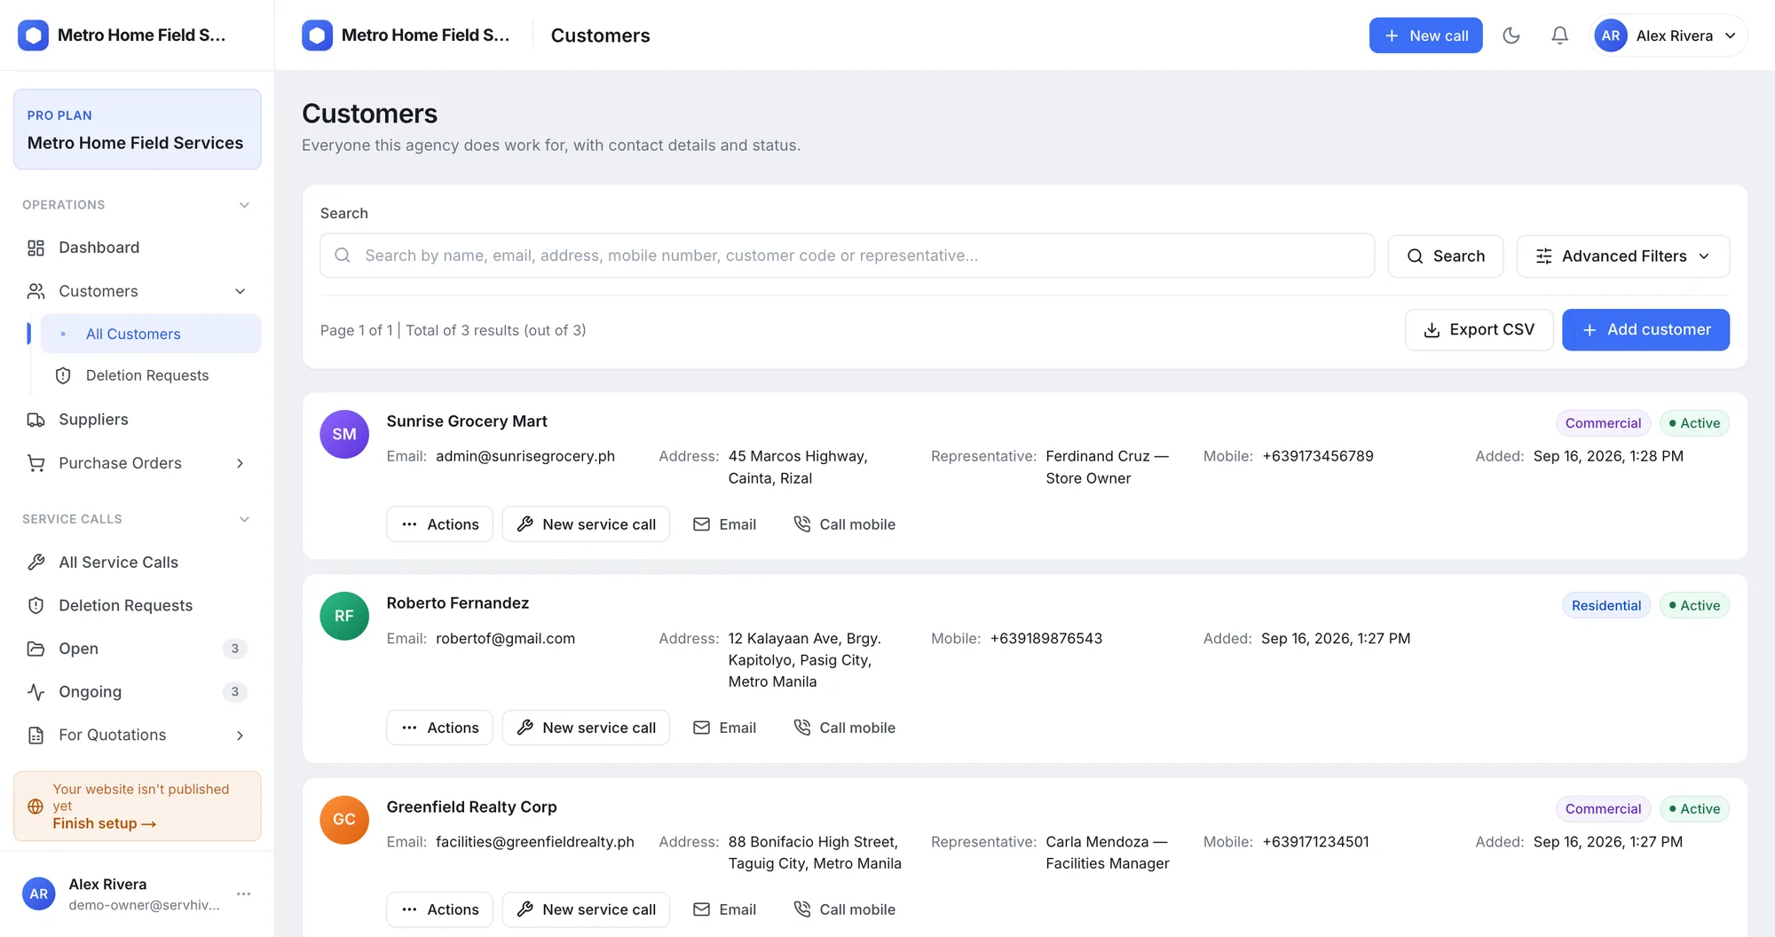View Ongoing service calls activity icon
Viewport: 1775px width, 937px height.
coord(36,692)
